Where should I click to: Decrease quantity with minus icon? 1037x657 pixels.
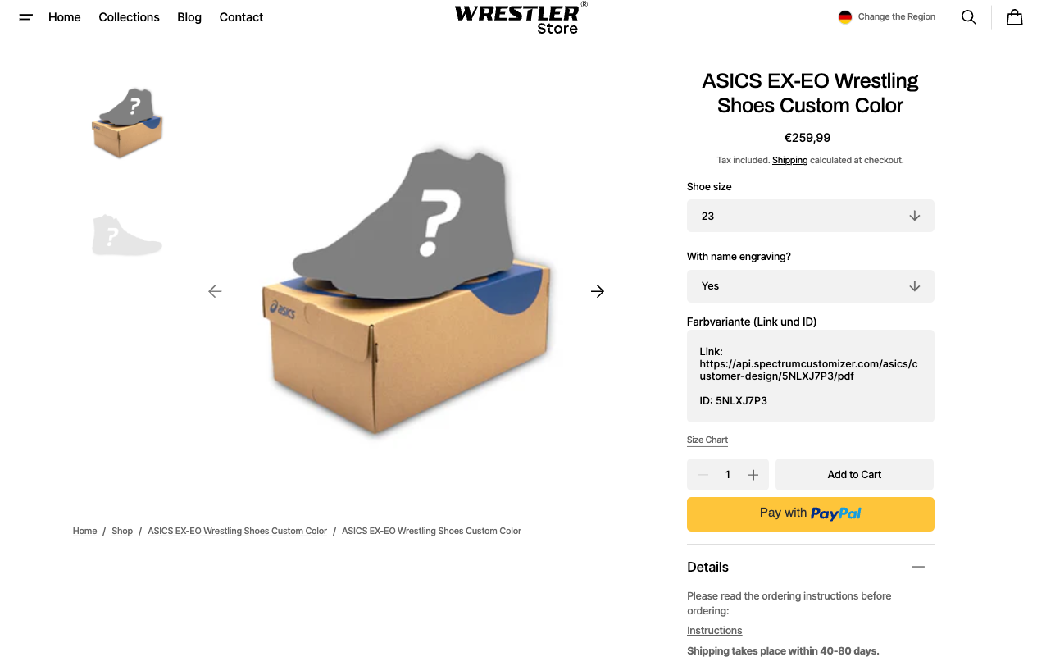coord(703,475)
